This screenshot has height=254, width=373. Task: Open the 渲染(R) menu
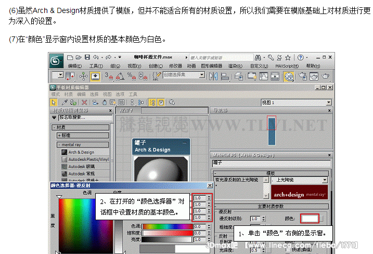(235, 66)
